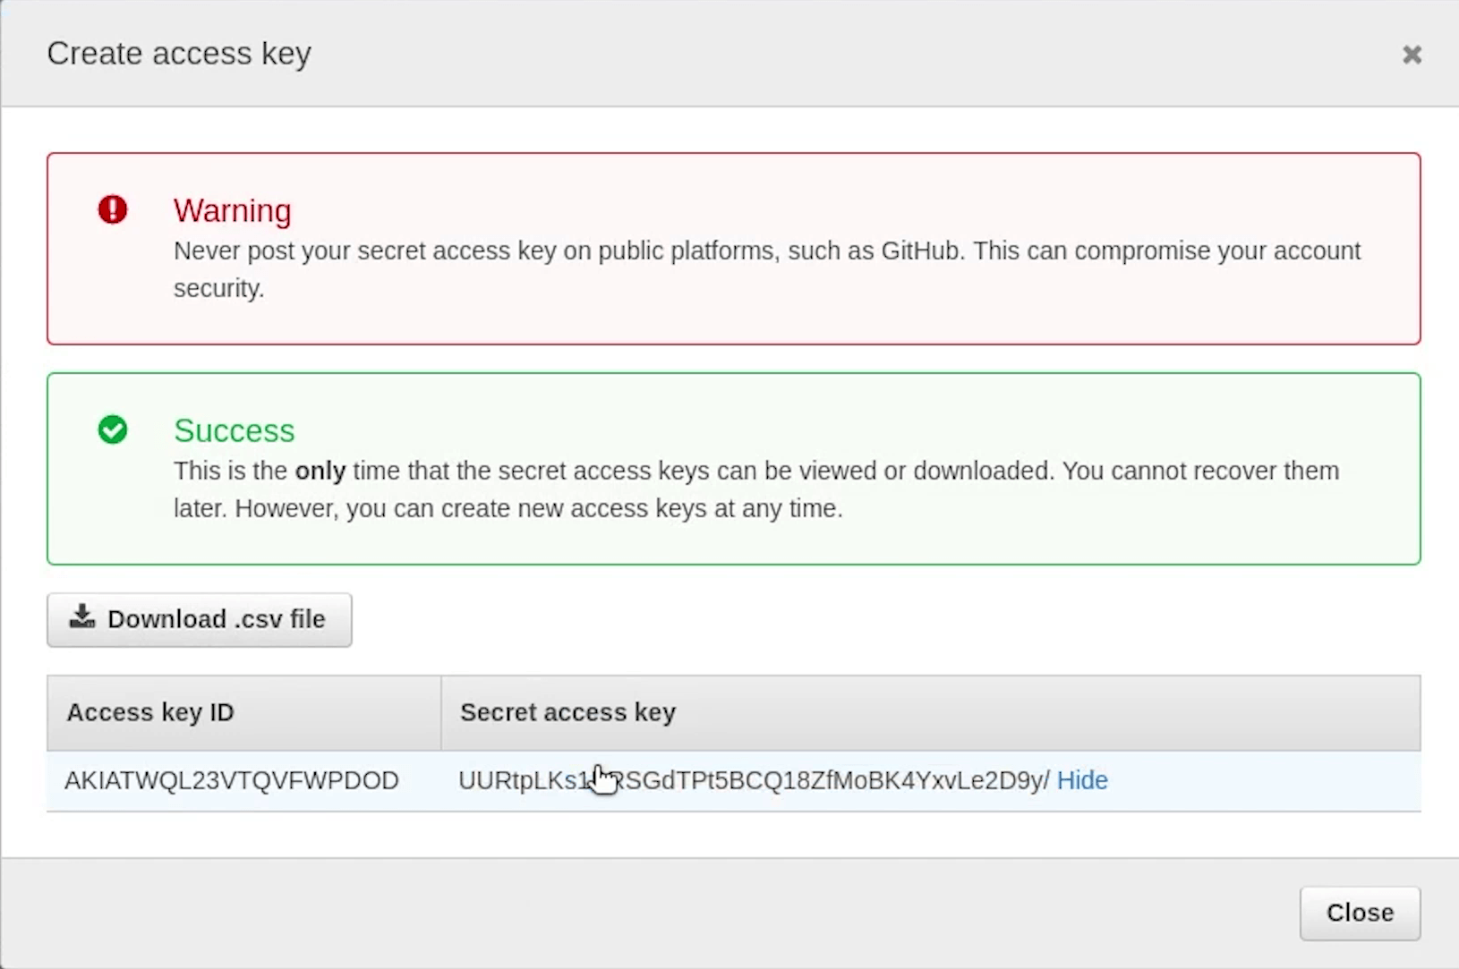Click the empty gray footer area beside Close
The height and width of the screenshot is (969, 1459).
coord(644,913)
